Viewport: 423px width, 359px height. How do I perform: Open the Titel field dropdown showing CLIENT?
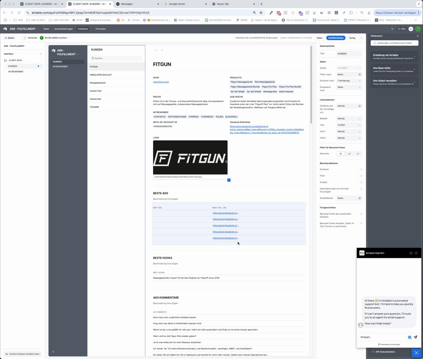(x=349, y=125)
